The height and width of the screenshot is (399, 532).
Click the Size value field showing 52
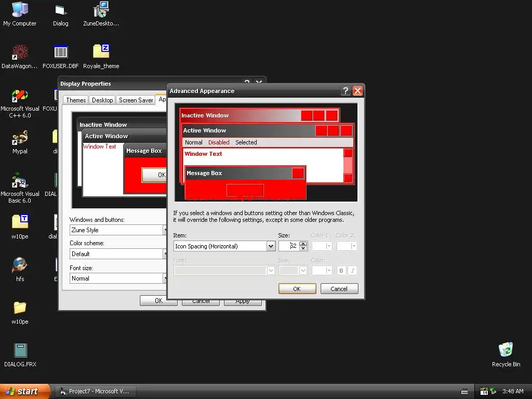tap(289, 246)
